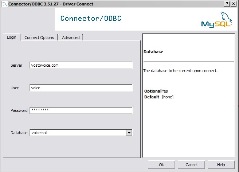Click the Connector/ODBC title bar icon
This screenshot has height=172, width=239.
coord(4,4)
